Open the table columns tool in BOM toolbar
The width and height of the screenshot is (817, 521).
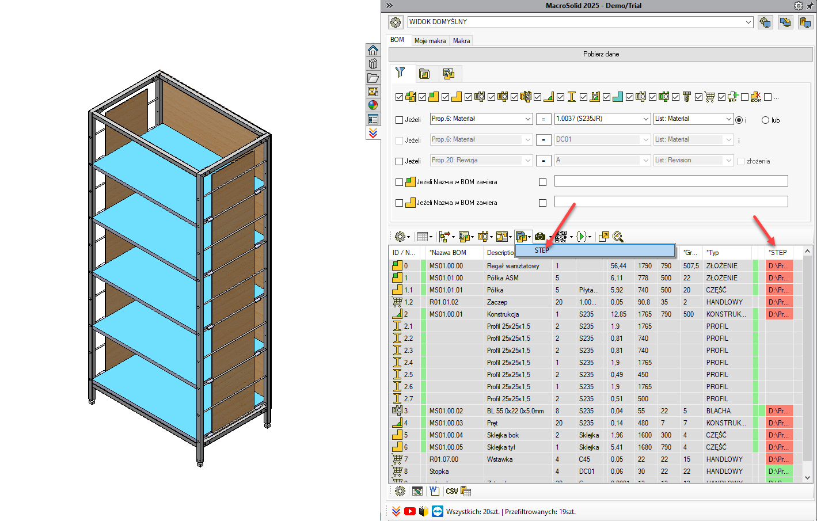click(424, 237)
